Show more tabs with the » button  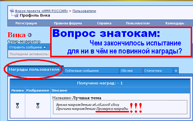coord(176,70)
